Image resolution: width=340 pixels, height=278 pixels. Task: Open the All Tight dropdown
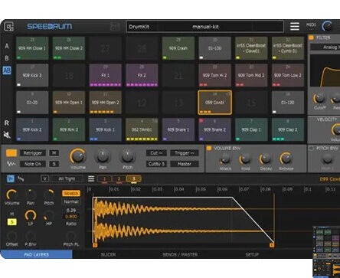pyautogui.click(x=67, y=178)
